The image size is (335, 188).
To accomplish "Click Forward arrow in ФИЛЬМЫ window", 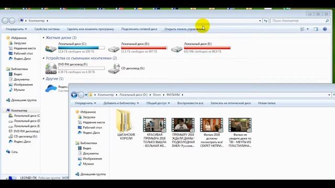I will click(81, 95).
